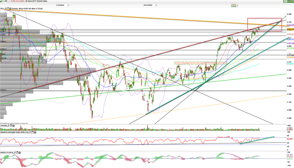The width and height of the screenshot is (294, 168).
Task: Click the MACD (12 26 9) panel title
Action: click(x=7, y=152)
